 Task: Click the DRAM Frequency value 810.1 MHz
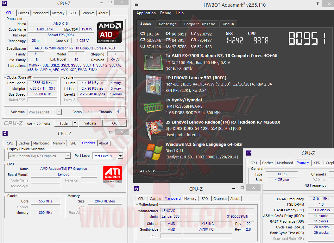(x=321, y=199)
